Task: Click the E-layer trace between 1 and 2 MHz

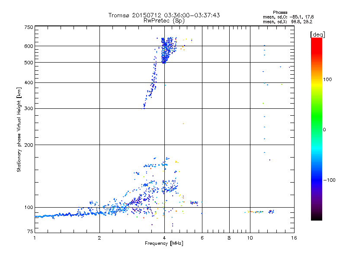Action: click(x=67, y=215)
